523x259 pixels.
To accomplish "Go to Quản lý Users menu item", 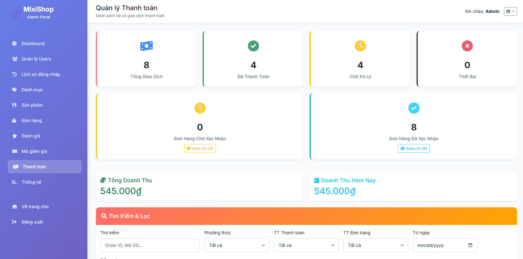I will (x=45, y=59).
